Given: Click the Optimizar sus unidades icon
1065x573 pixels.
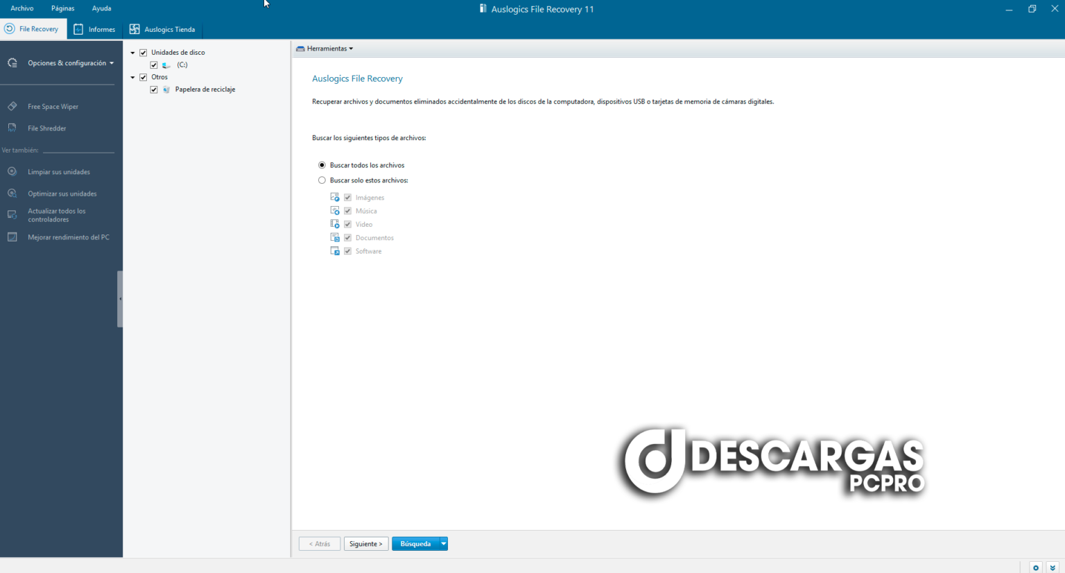Looking at the screenshot, I should (x=12, y=194).
